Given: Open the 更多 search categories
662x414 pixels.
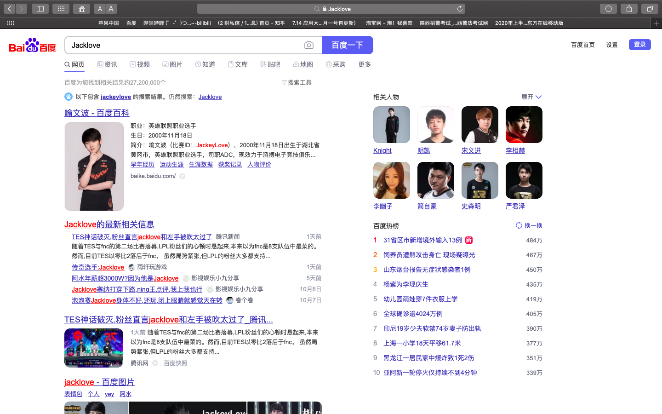Looking at the screenshot, I should point(365,64).
